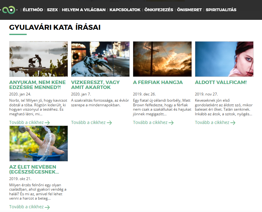Click Tovább a cikkhez arrow under A férfiak hangja
262x212 pixels.
click(x=171, y=123)
